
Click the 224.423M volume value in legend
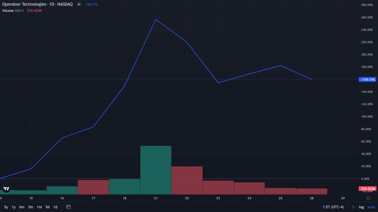[x=34, y=11]
